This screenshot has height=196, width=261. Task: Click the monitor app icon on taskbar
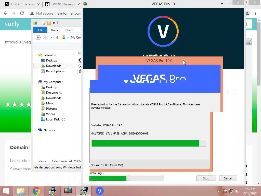[x=68, y=191]
